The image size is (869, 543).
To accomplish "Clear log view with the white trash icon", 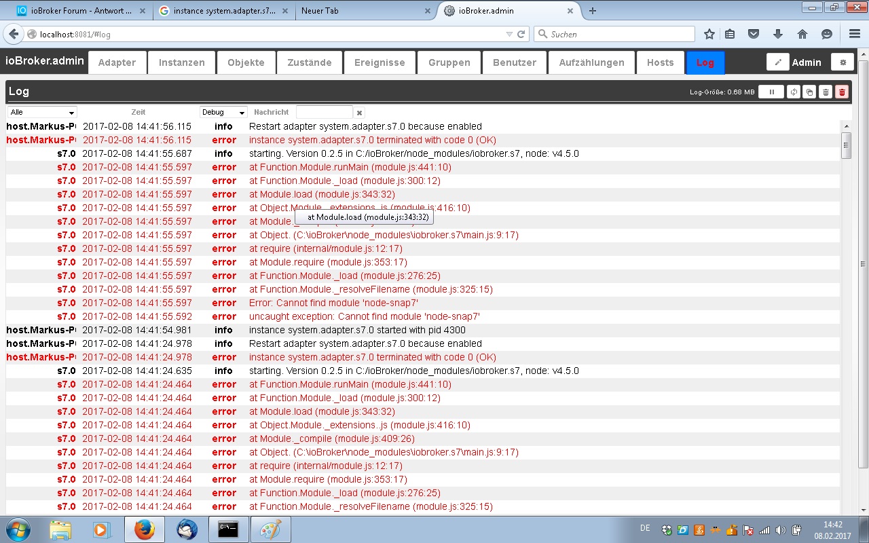I will click(x=826, y=92).
